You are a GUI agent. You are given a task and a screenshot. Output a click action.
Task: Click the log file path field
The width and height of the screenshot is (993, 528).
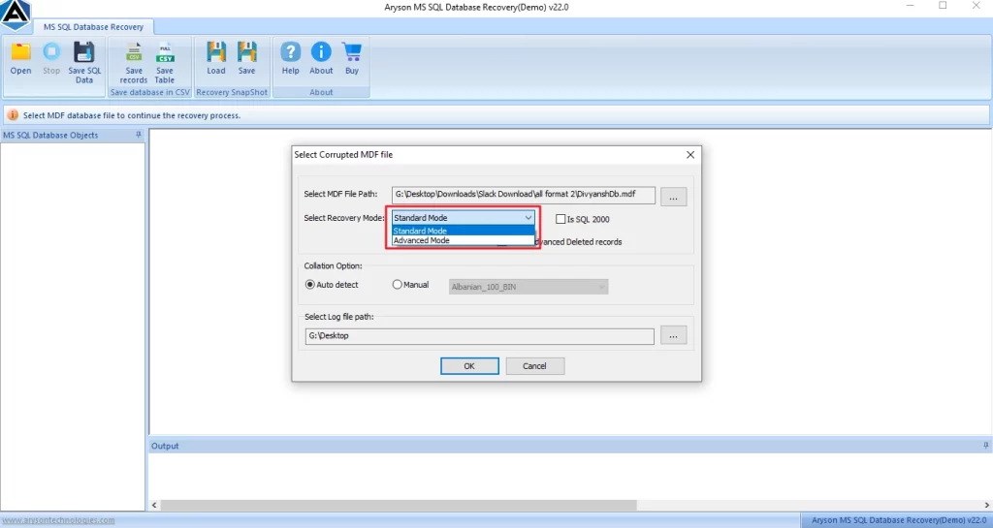[479, 336]
